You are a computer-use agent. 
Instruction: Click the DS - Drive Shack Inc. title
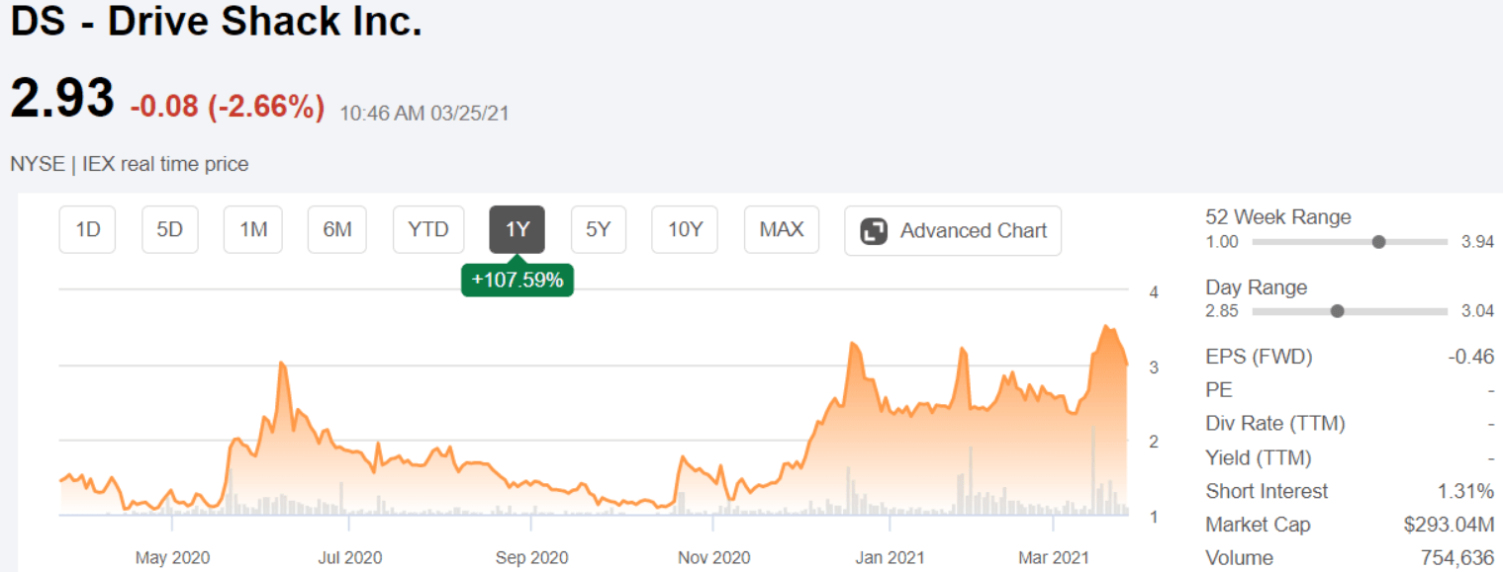217,22
